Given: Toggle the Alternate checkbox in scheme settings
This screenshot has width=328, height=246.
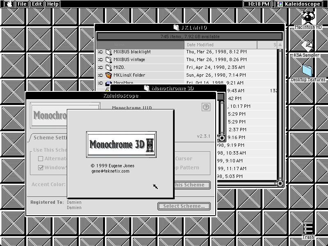Looking at the screenshot, I should click(41, 159).
